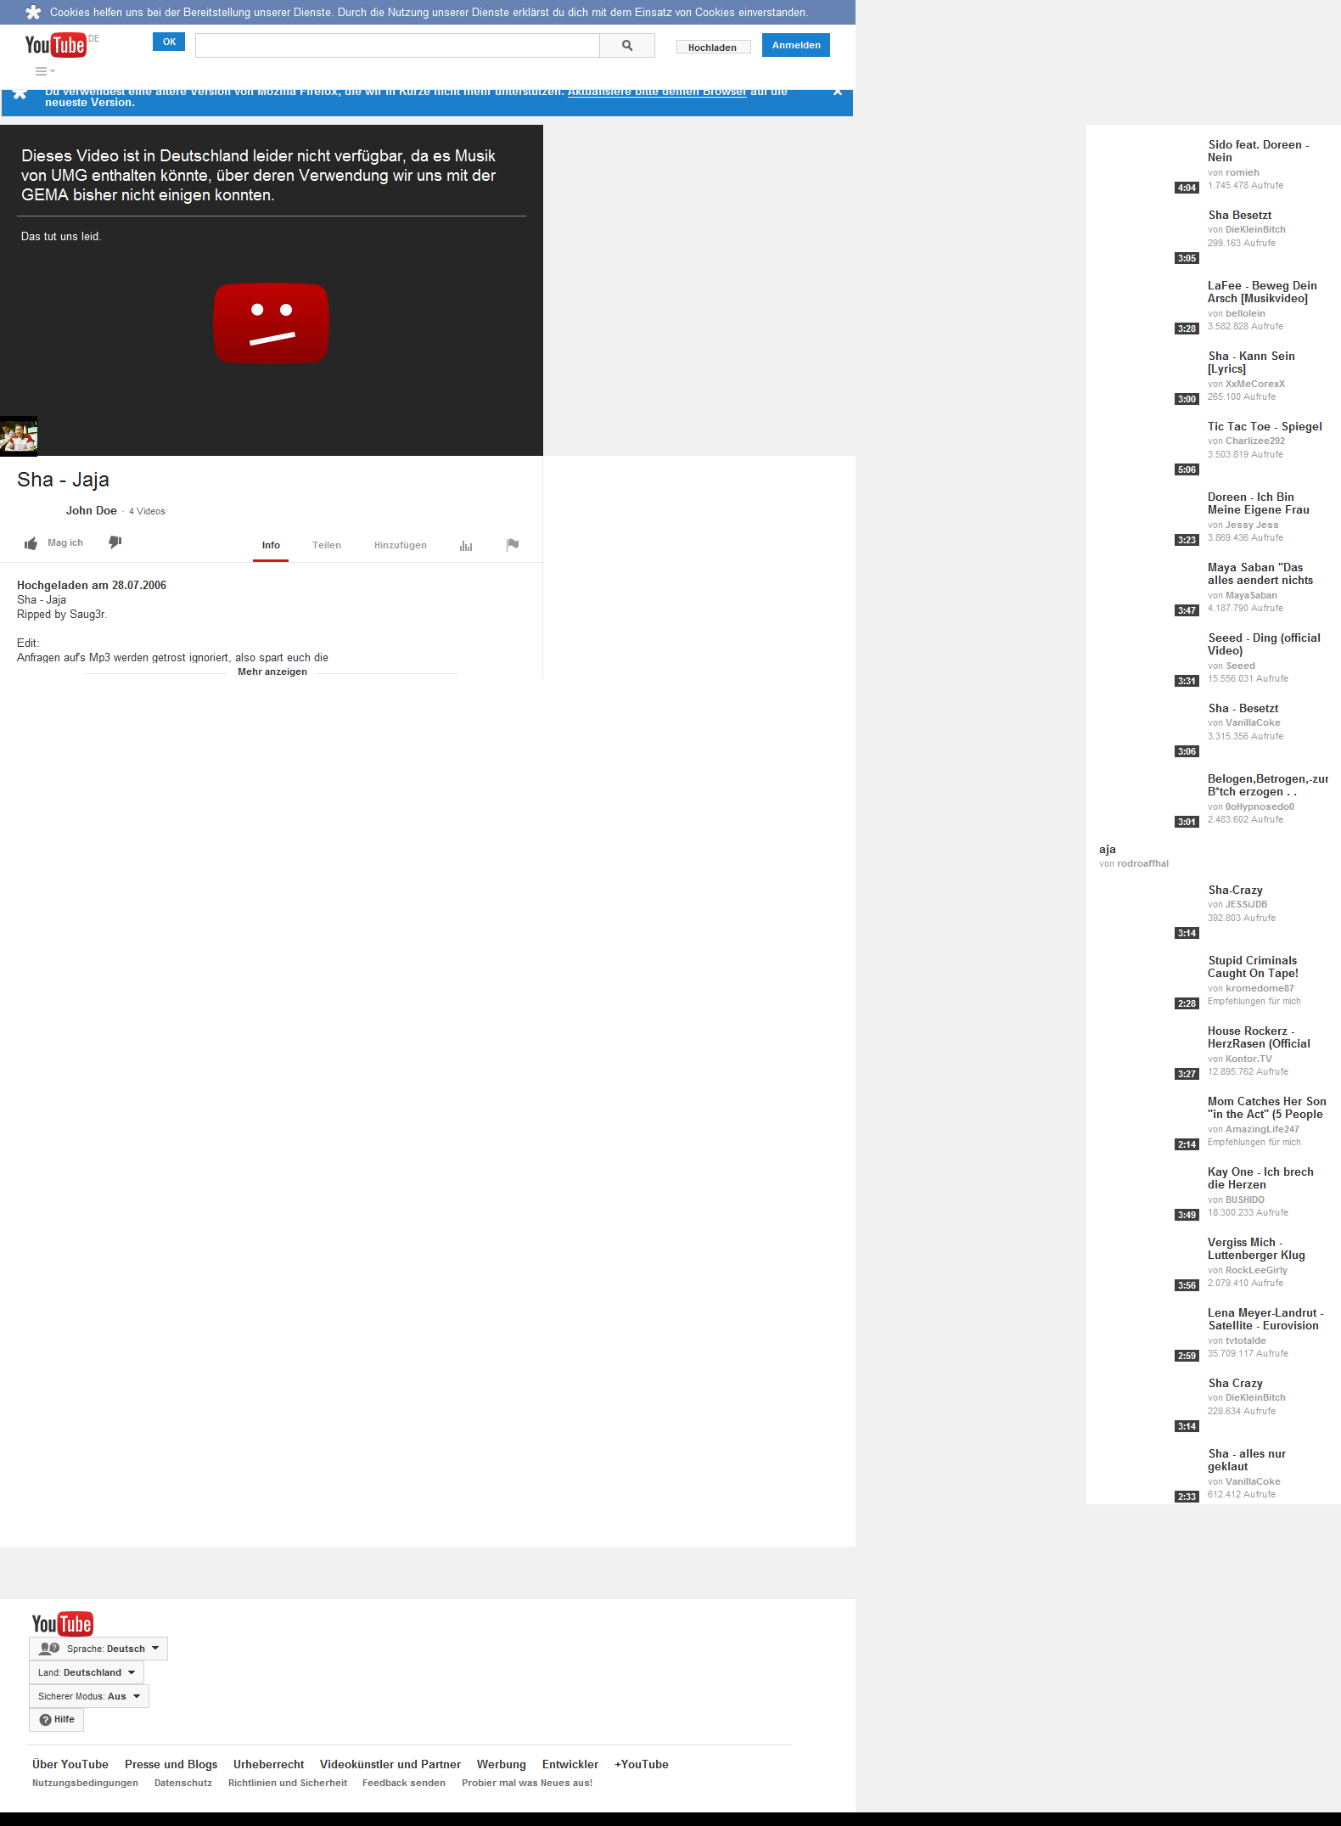Open 'Sha Crazy' by DieKleinBitch
This screenshot has width=1341, height=1826.
tap(1236, 1383)
